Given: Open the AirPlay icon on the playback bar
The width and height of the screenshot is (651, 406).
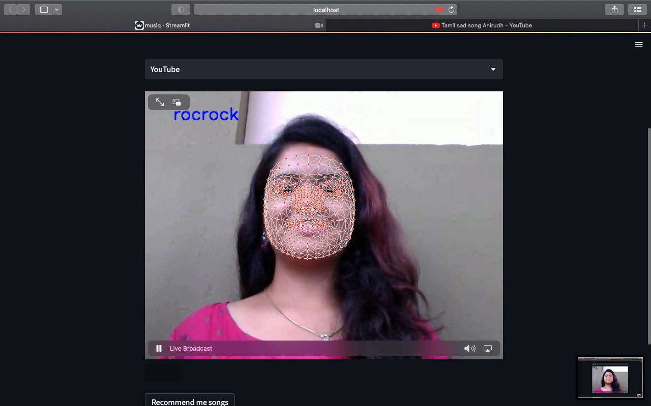Looking at the screenshot, I should (x=488, y=348).
